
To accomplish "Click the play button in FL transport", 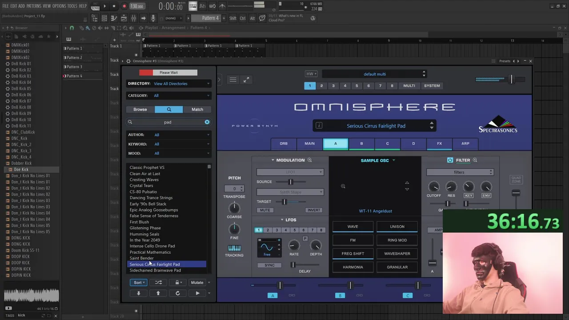I will (x=104, y=6).
